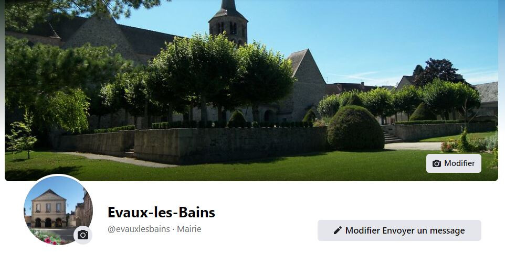Viewport: 505px width, 254px height.
Task: Open the Mairie category link
Action: [189, 229]
